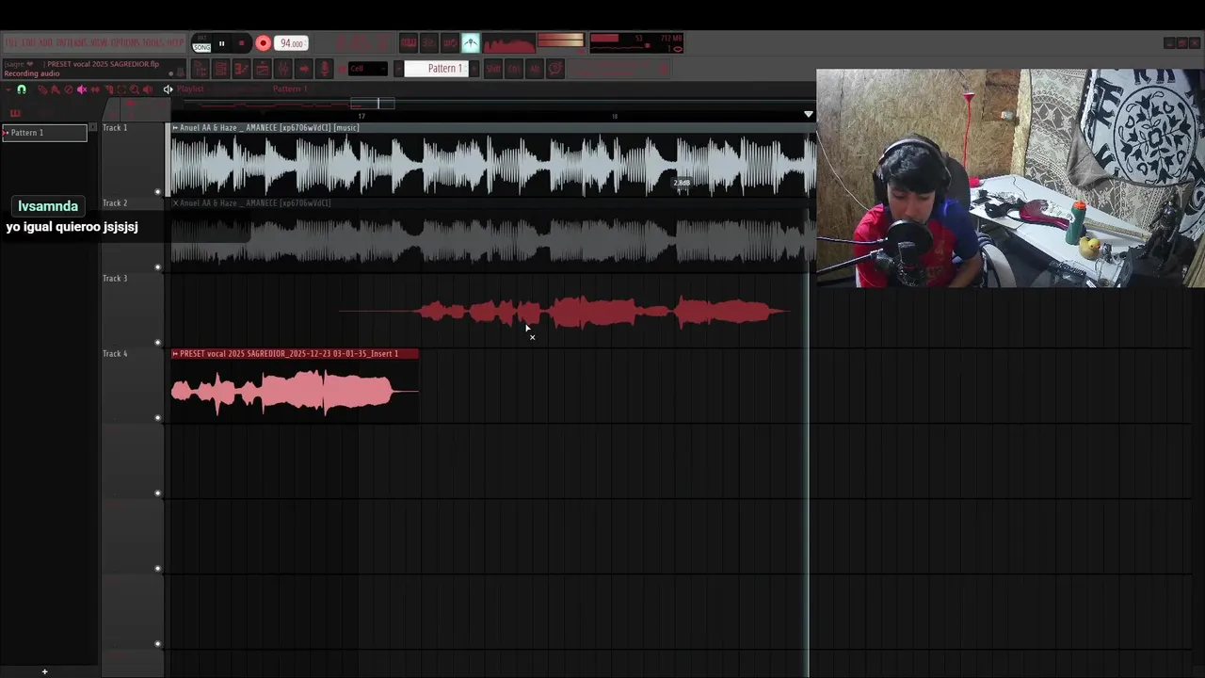Pause playback with the pause button
This screenshot has height=678, width=1205.
(x=221, y=43)
